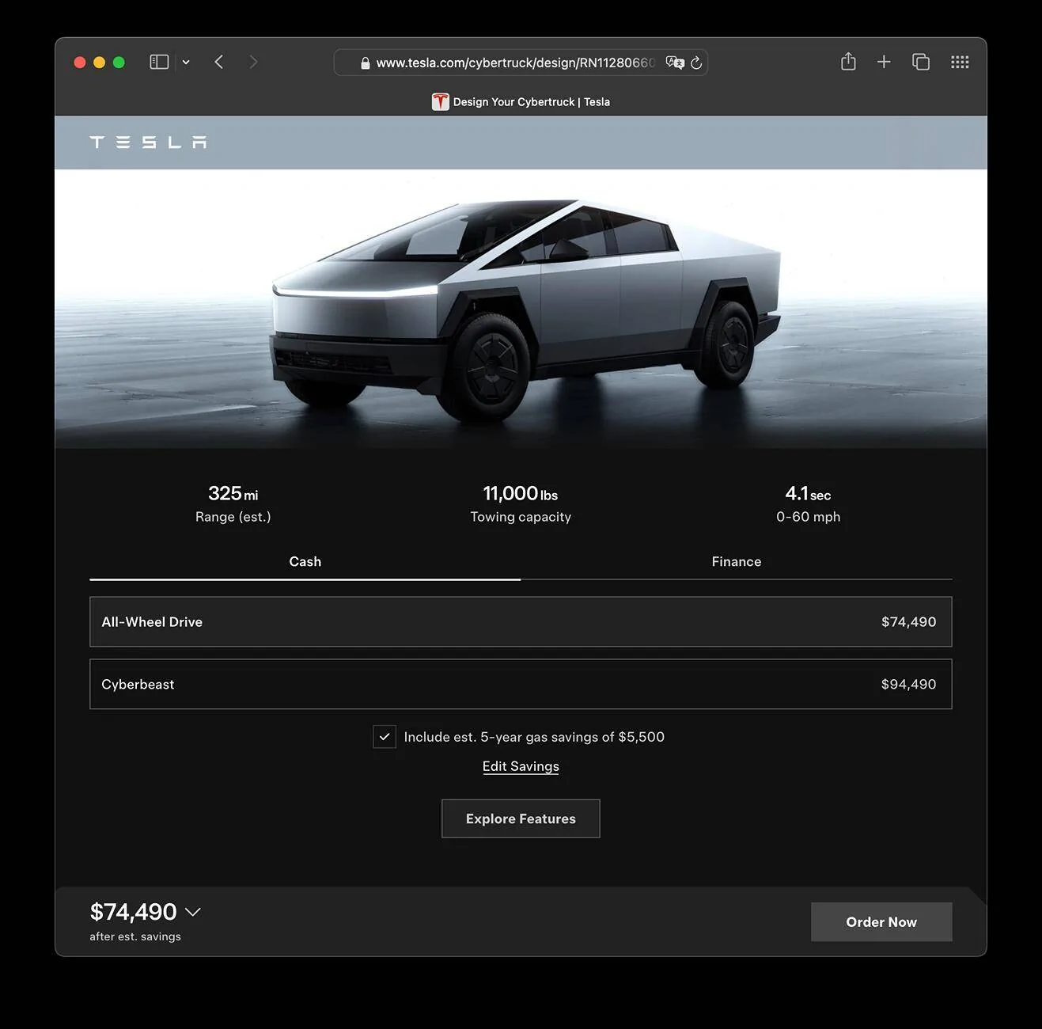Select the Cyberbeast trim option
1042x1029 pixels.
[521, 684]
